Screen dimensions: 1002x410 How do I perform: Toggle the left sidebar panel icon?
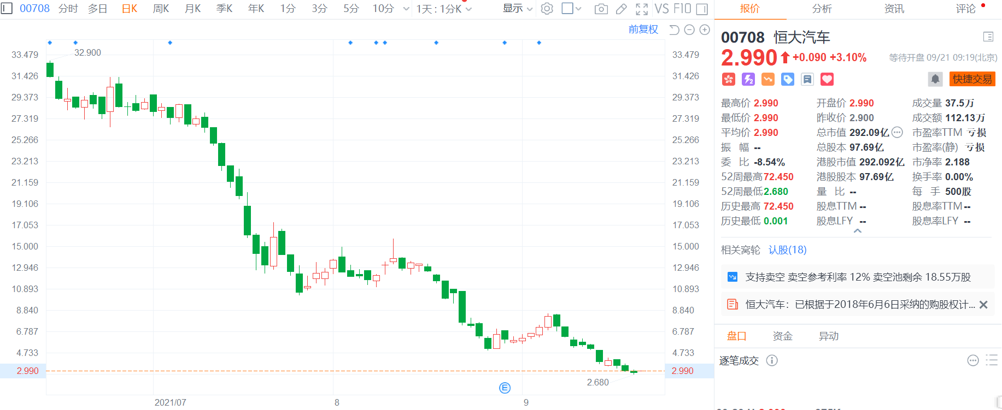pos(7,8)
